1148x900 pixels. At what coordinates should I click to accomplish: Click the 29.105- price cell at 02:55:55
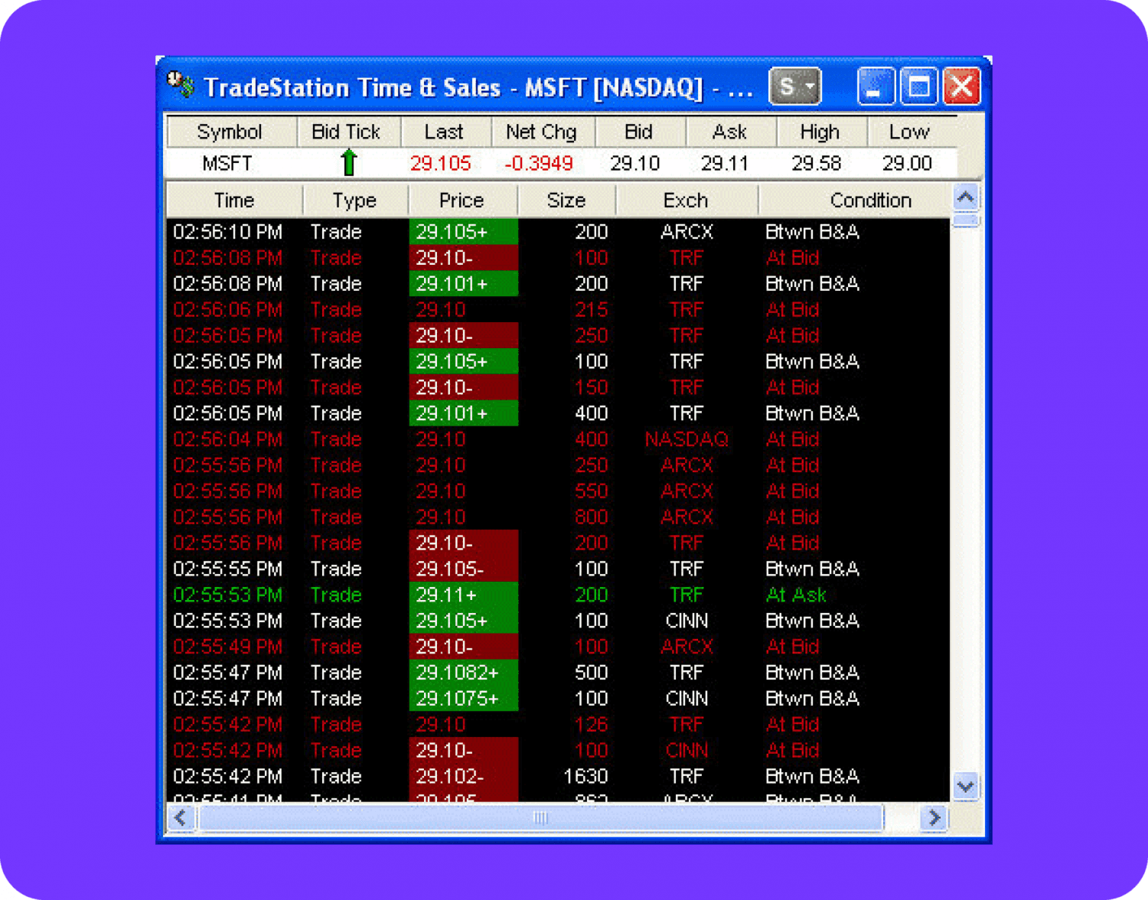464,569
